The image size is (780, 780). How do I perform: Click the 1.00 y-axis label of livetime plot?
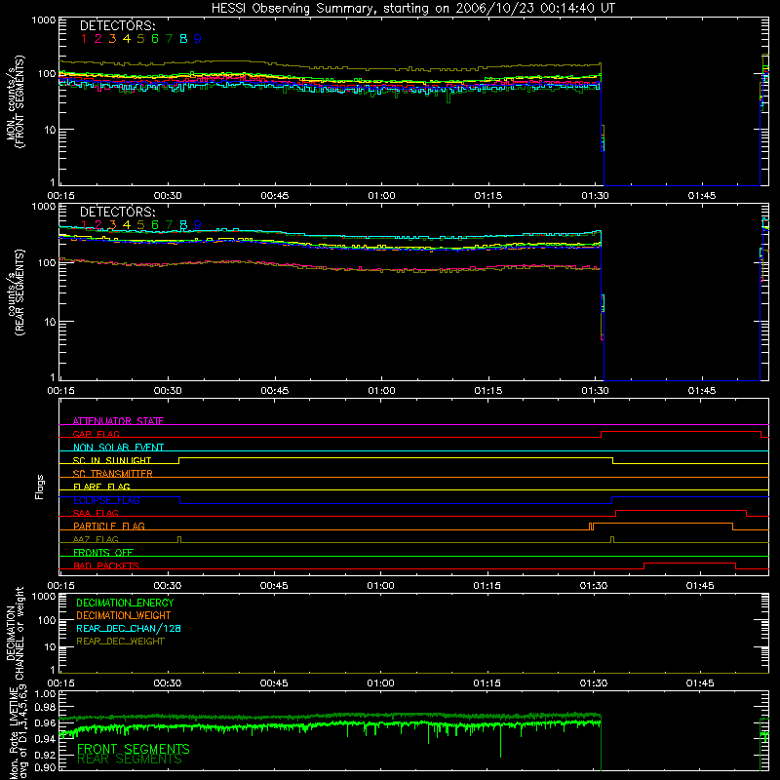click(x=45, y=693)
